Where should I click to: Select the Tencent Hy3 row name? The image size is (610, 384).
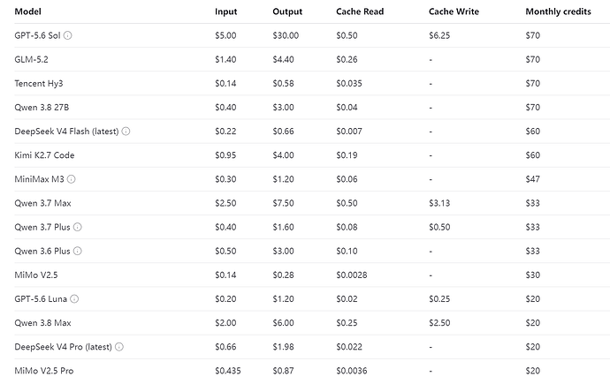pyautogui.click(x=39, y=84)
